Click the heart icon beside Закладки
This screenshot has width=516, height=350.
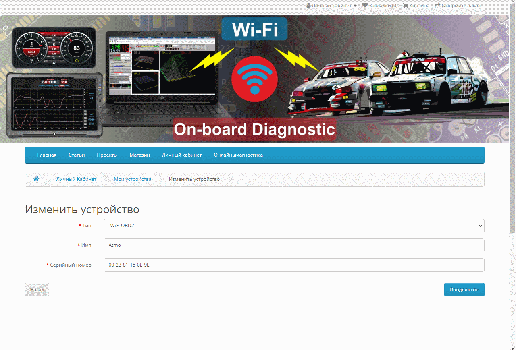365,6
